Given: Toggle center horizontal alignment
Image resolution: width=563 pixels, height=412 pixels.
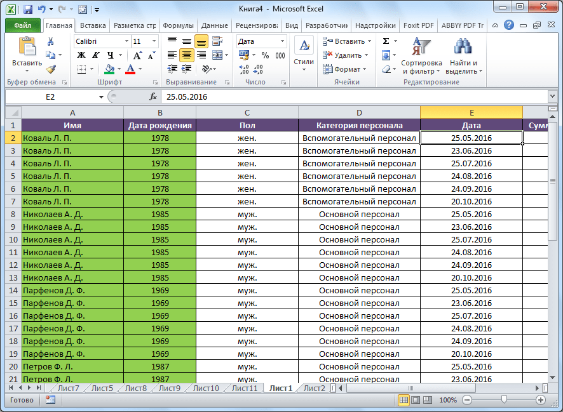Looking at the screenshot, I should click(186, 55).
